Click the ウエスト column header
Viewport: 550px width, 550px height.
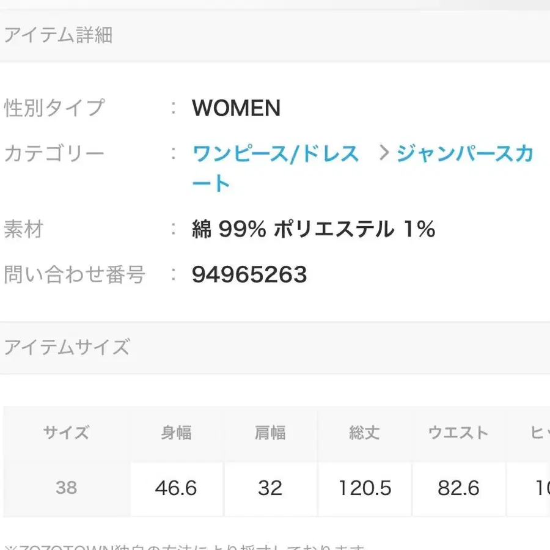(x=459, y=432)
